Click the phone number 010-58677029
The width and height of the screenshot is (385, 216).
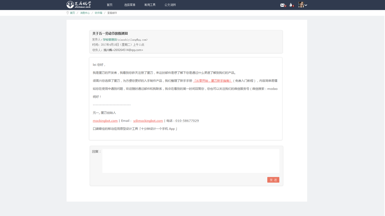(x=187, y=121)
